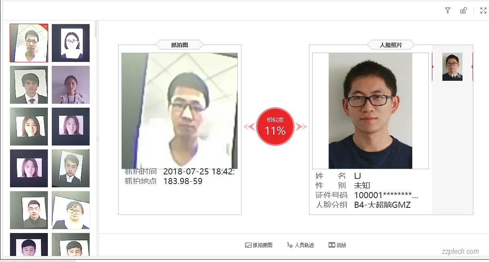Click the 抓拍原图 picture icon
The image size is (489, 262).
pyautogui.click(x=248, y=245)
